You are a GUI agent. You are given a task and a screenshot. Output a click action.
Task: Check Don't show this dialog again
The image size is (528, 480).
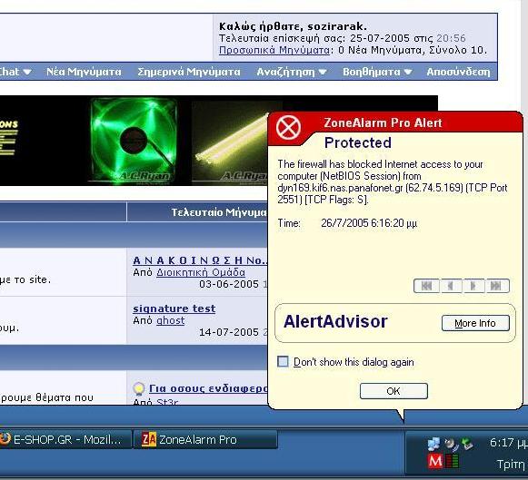283,362
